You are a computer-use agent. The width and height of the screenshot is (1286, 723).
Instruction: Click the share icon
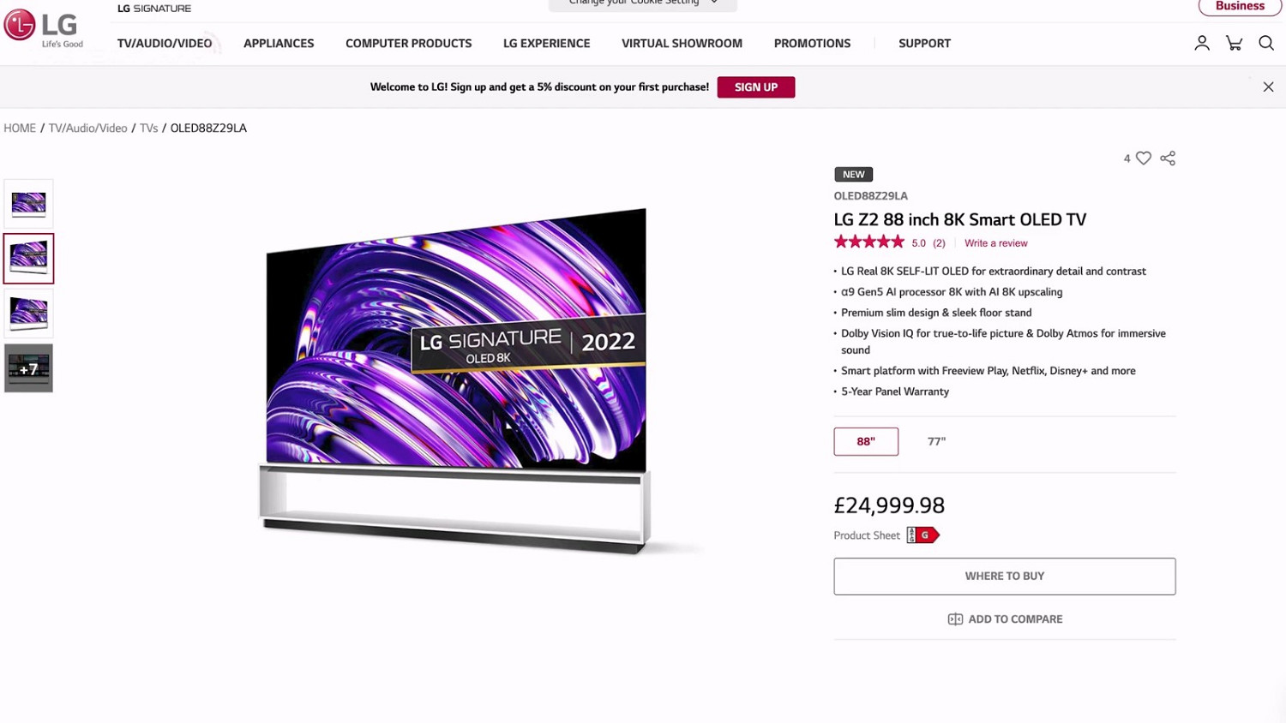click(x=1168, y=158)
